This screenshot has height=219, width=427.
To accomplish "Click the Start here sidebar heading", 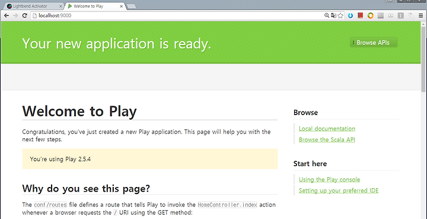I will click(x=310, y=164).
